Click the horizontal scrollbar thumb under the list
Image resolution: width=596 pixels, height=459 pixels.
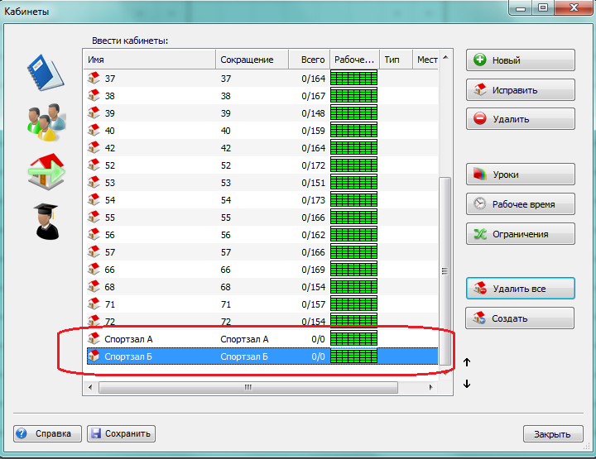(x=247, y=386)
